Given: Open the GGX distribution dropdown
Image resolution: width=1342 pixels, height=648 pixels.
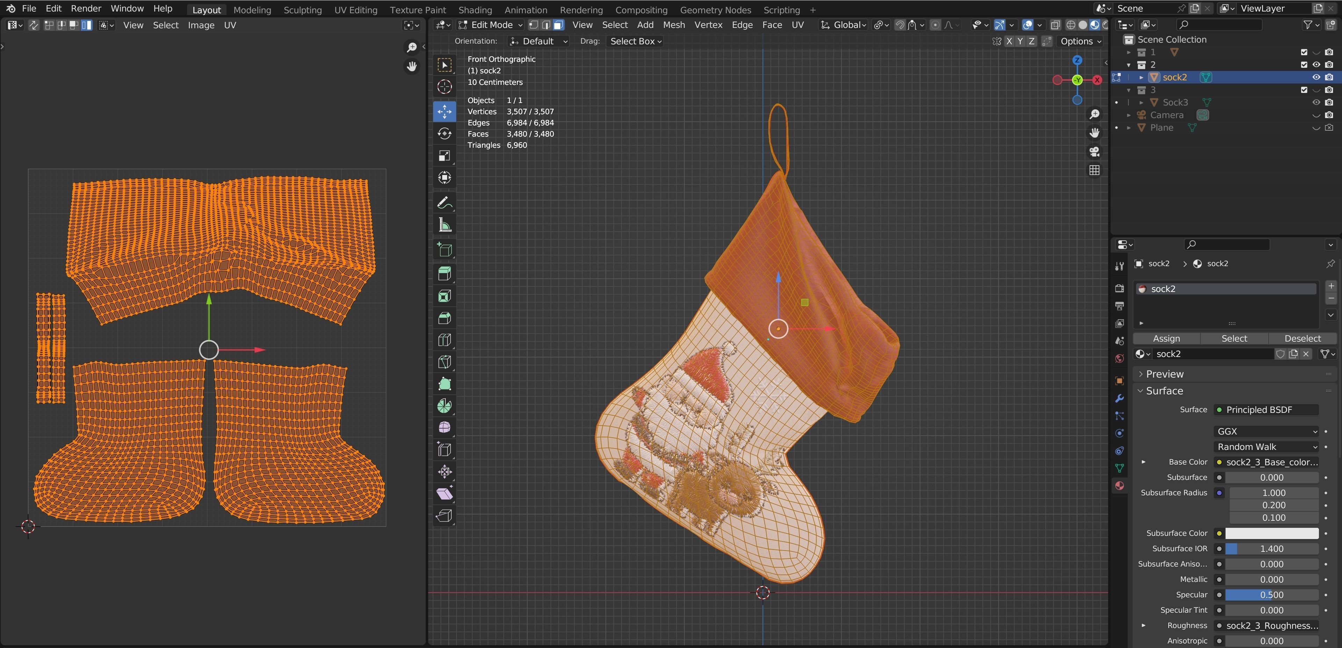Looking at the screenshot, I should [1266, 431].
